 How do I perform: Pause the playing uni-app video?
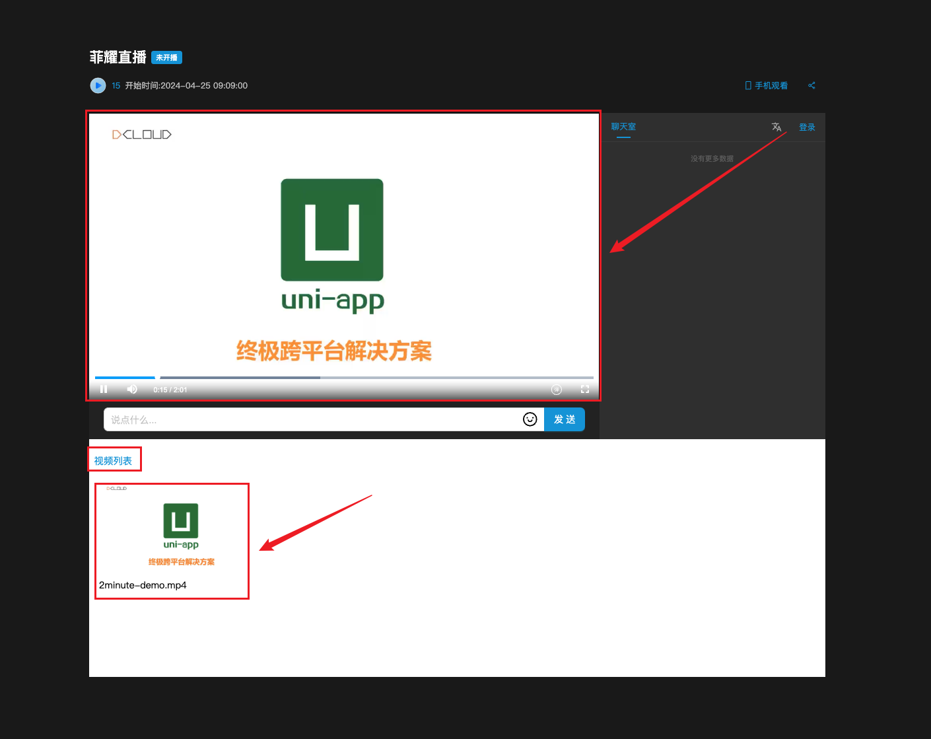click(x=104, y=389)
